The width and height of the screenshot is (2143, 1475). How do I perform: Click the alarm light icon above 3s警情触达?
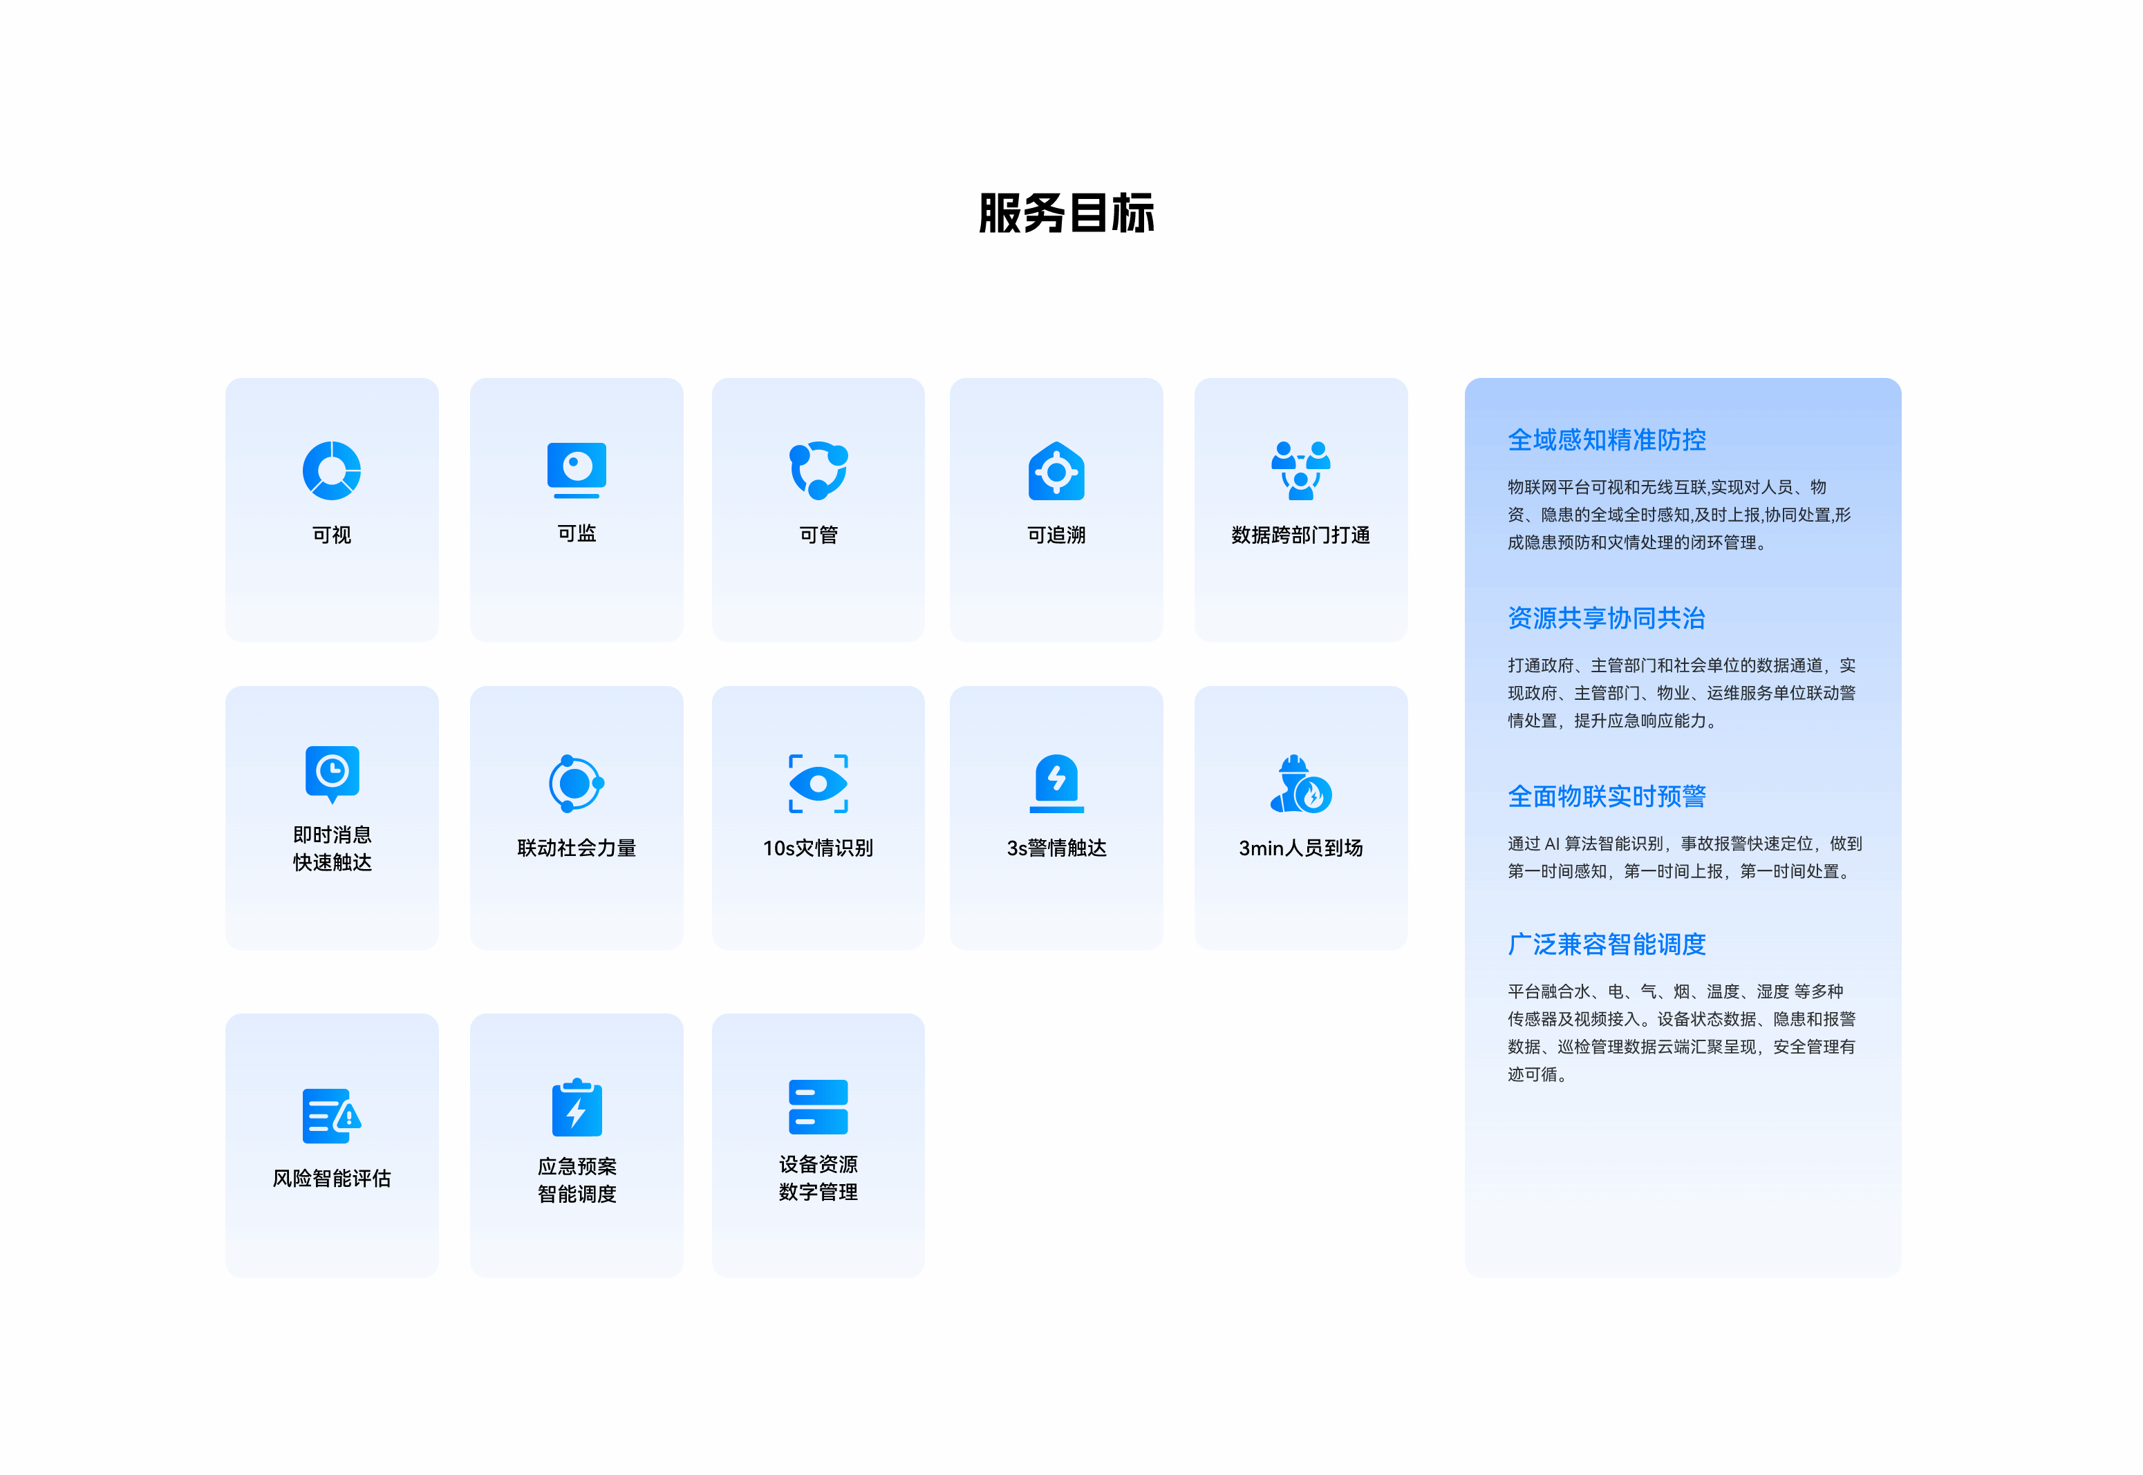pyautogui.click(x=1057, y=783)
